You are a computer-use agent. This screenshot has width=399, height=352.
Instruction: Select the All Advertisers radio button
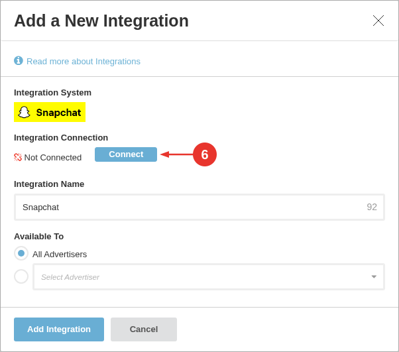[x=21, y=253]
